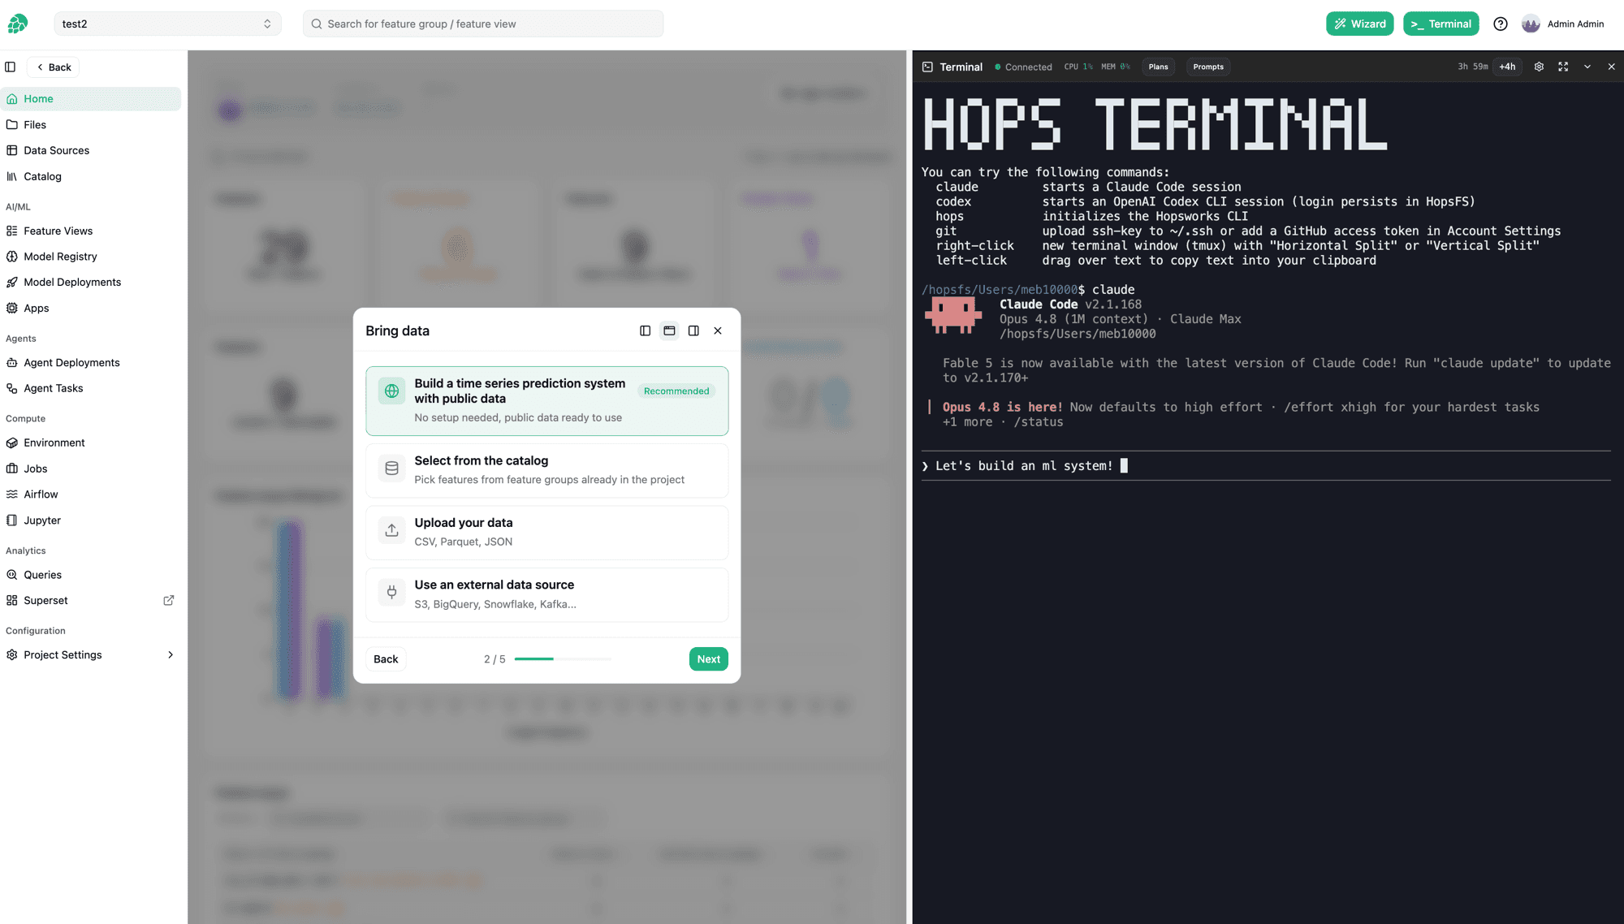Image resolution: width=1624 pixels, height=924 pixels.
Task: Open the help question mark icon
Action: pos(1501,24)
